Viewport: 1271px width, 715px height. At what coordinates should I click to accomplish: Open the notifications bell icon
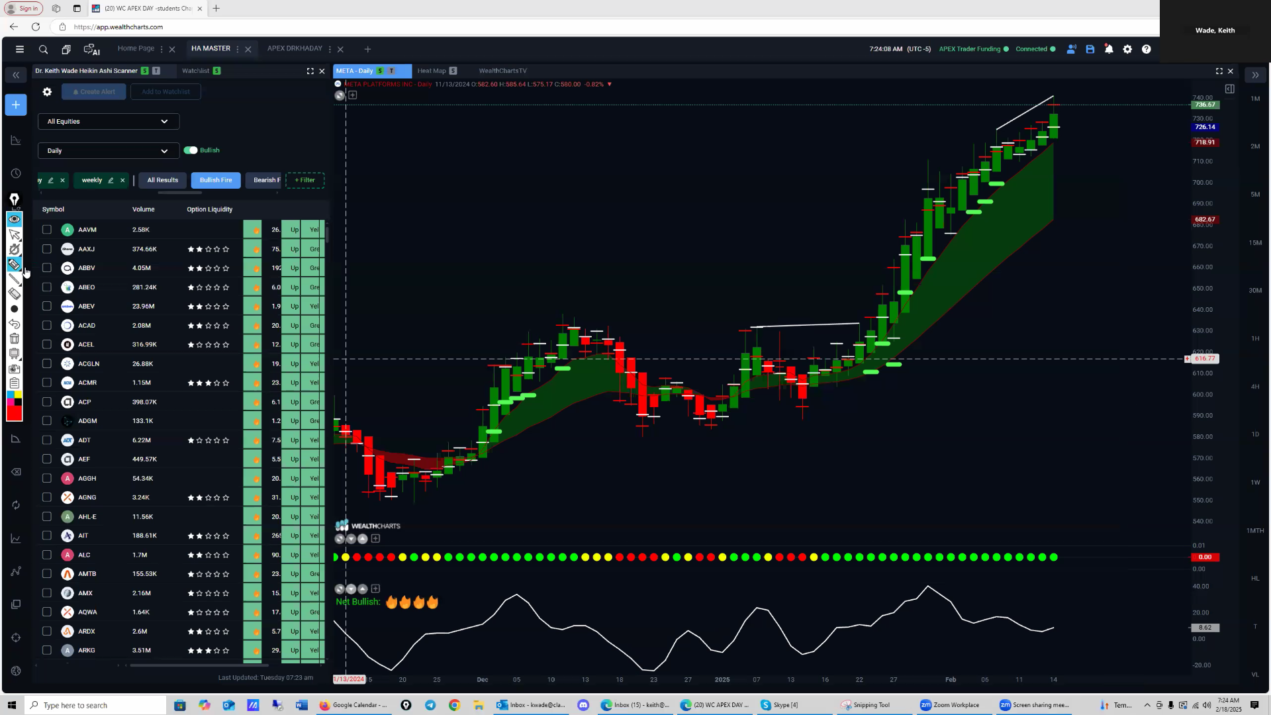pyautogui.click(x=1109, y=49)
